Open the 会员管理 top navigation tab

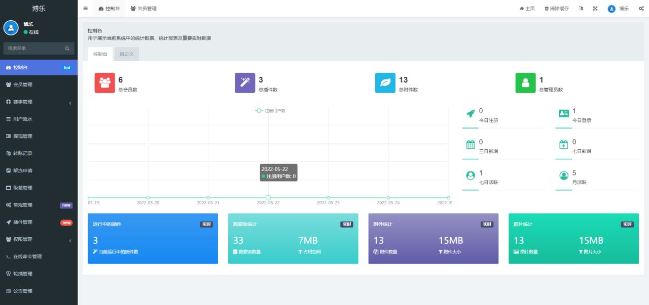[x=143, y=9]
